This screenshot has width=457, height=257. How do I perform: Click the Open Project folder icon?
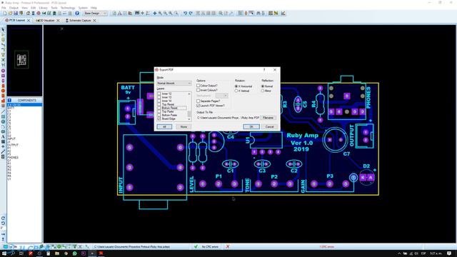click(x=11, y=13)
